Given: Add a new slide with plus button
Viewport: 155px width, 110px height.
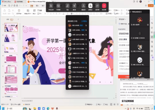Looking at the screenshot, I should click(10, 100).
